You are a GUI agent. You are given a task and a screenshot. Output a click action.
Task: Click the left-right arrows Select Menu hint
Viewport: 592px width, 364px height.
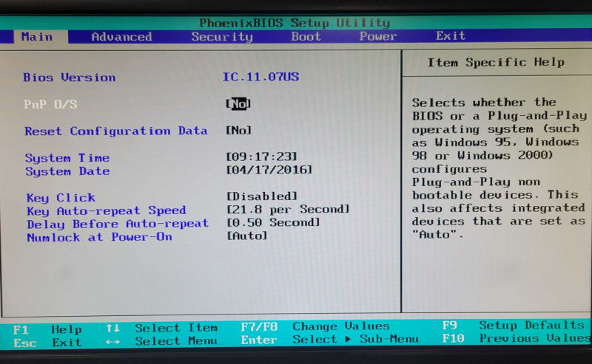coord(161,341)
